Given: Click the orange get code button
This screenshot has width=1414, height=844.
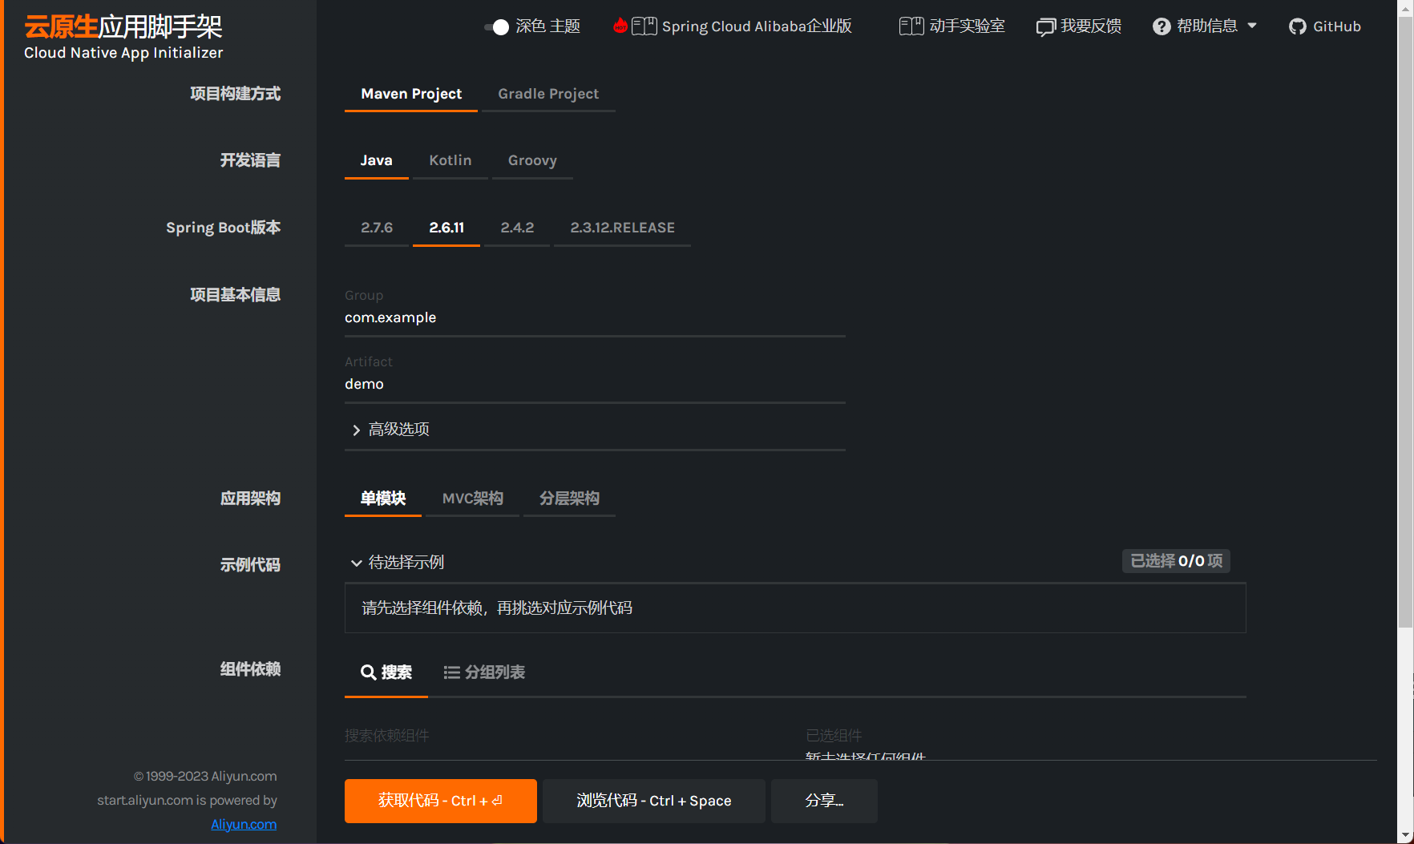Looking at the screenshot, I should pyautogui.click(x=440, y=801).
